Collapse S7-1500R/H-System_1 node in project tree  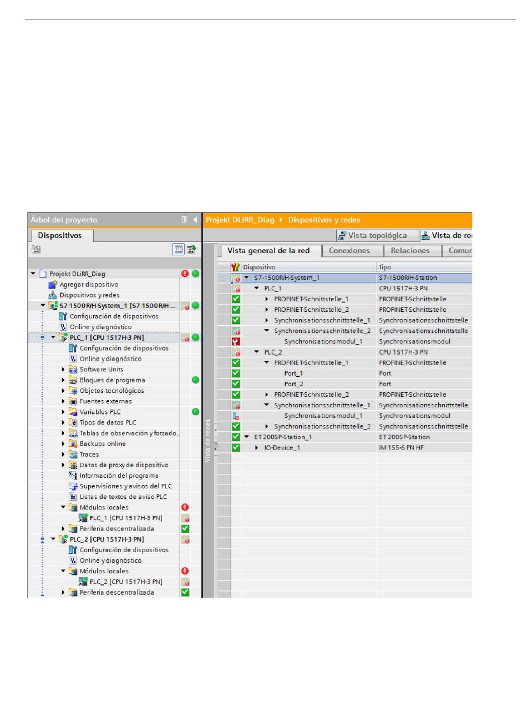43,306
